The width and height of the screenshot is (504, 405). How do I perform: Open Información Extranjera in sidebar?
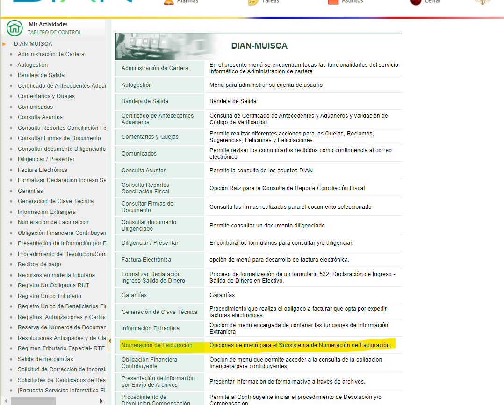tap(47, 212)
